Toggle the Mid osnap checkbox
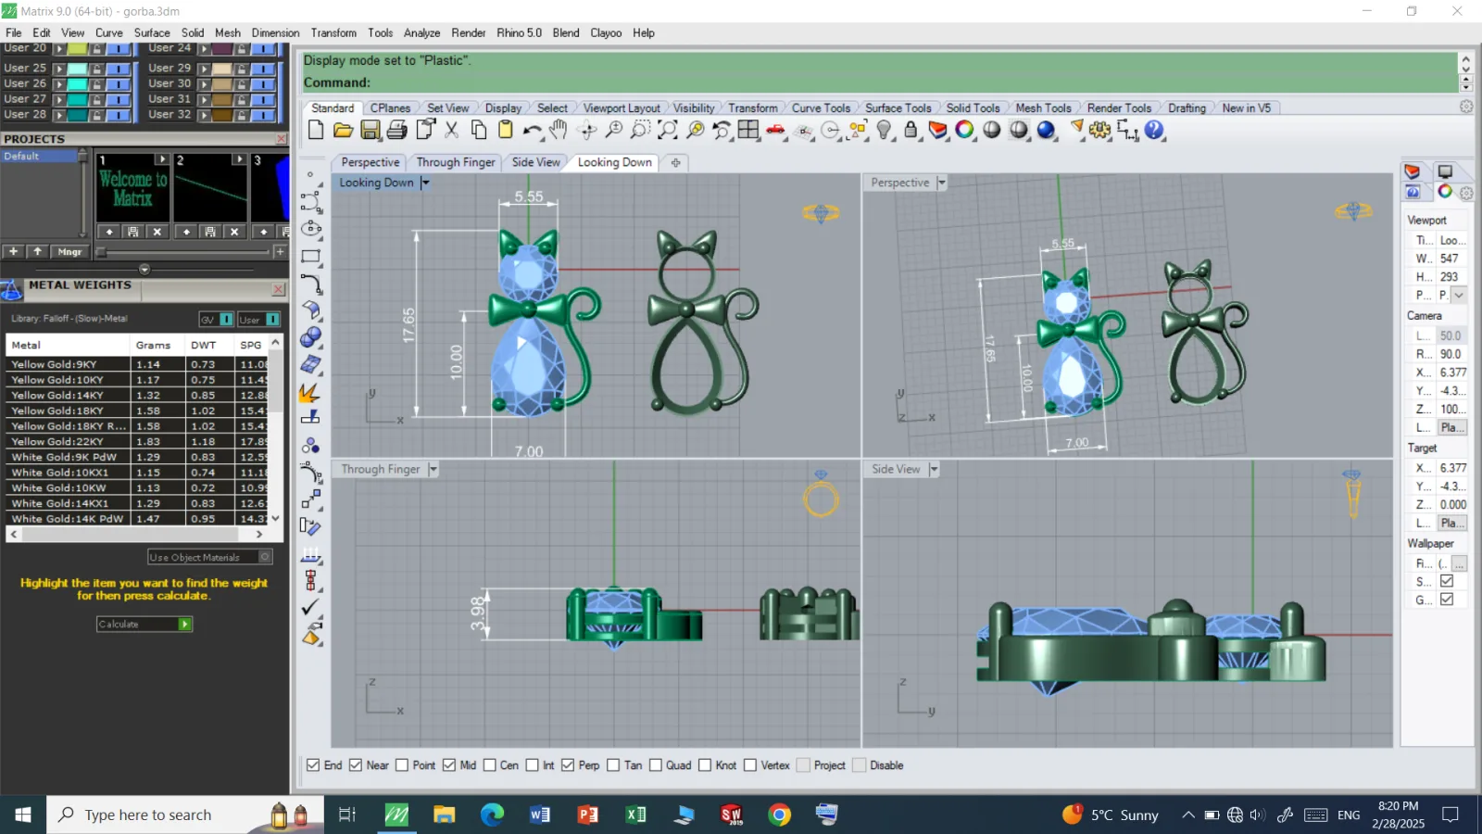This screenshot has height=834, width=1482. point(449,765)
